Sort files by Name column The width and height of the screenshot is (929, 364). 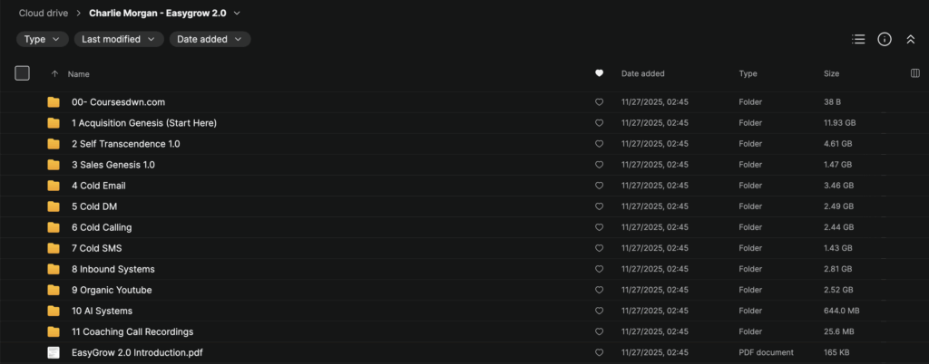(79, 73)
